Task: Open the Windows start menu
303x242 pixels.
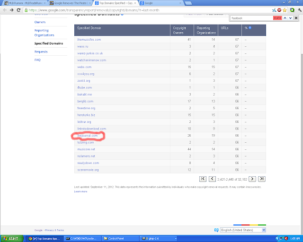Action: coord(11,239)
